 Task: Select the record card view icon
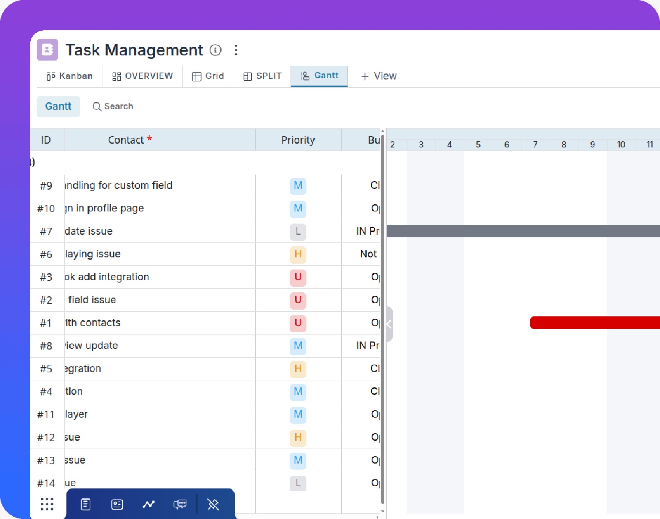click(117, 504)
